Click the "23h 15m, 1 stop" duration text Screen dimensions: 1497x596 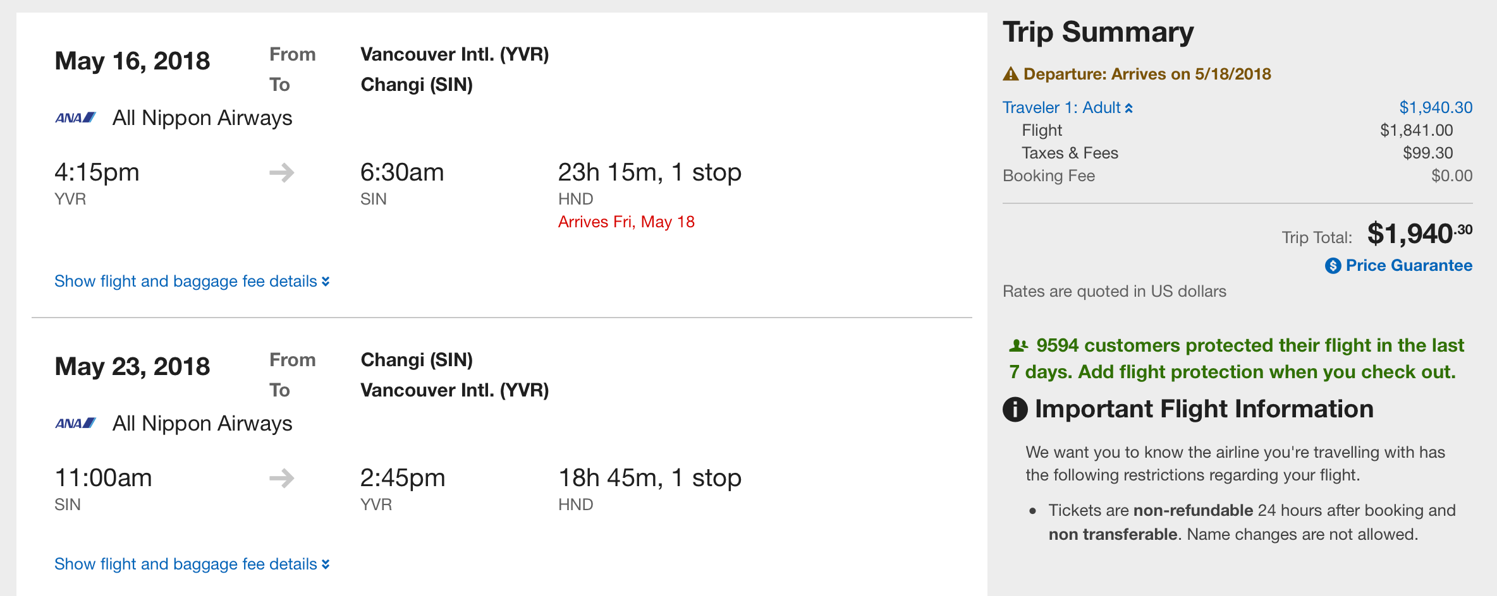(x=649, y=172)
